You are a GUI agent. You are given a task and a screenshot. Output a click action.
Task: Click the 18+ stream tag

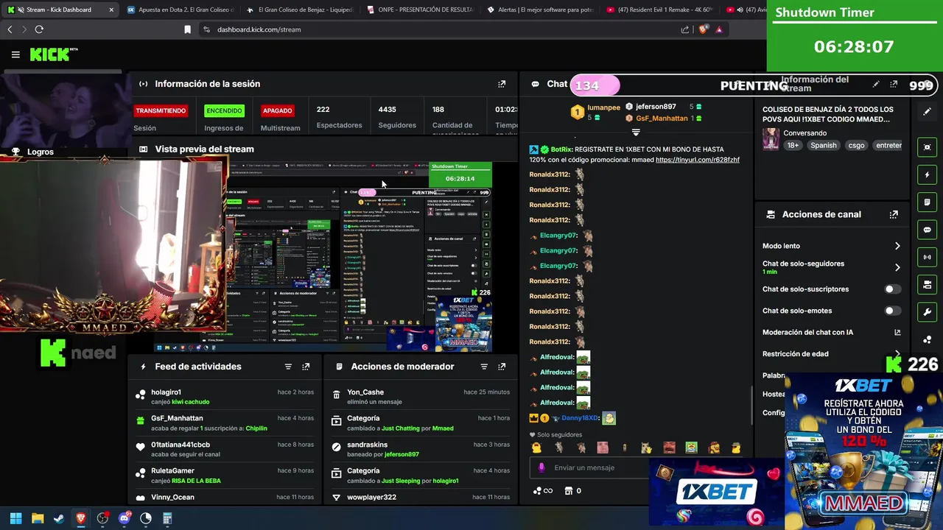(793, 145)
